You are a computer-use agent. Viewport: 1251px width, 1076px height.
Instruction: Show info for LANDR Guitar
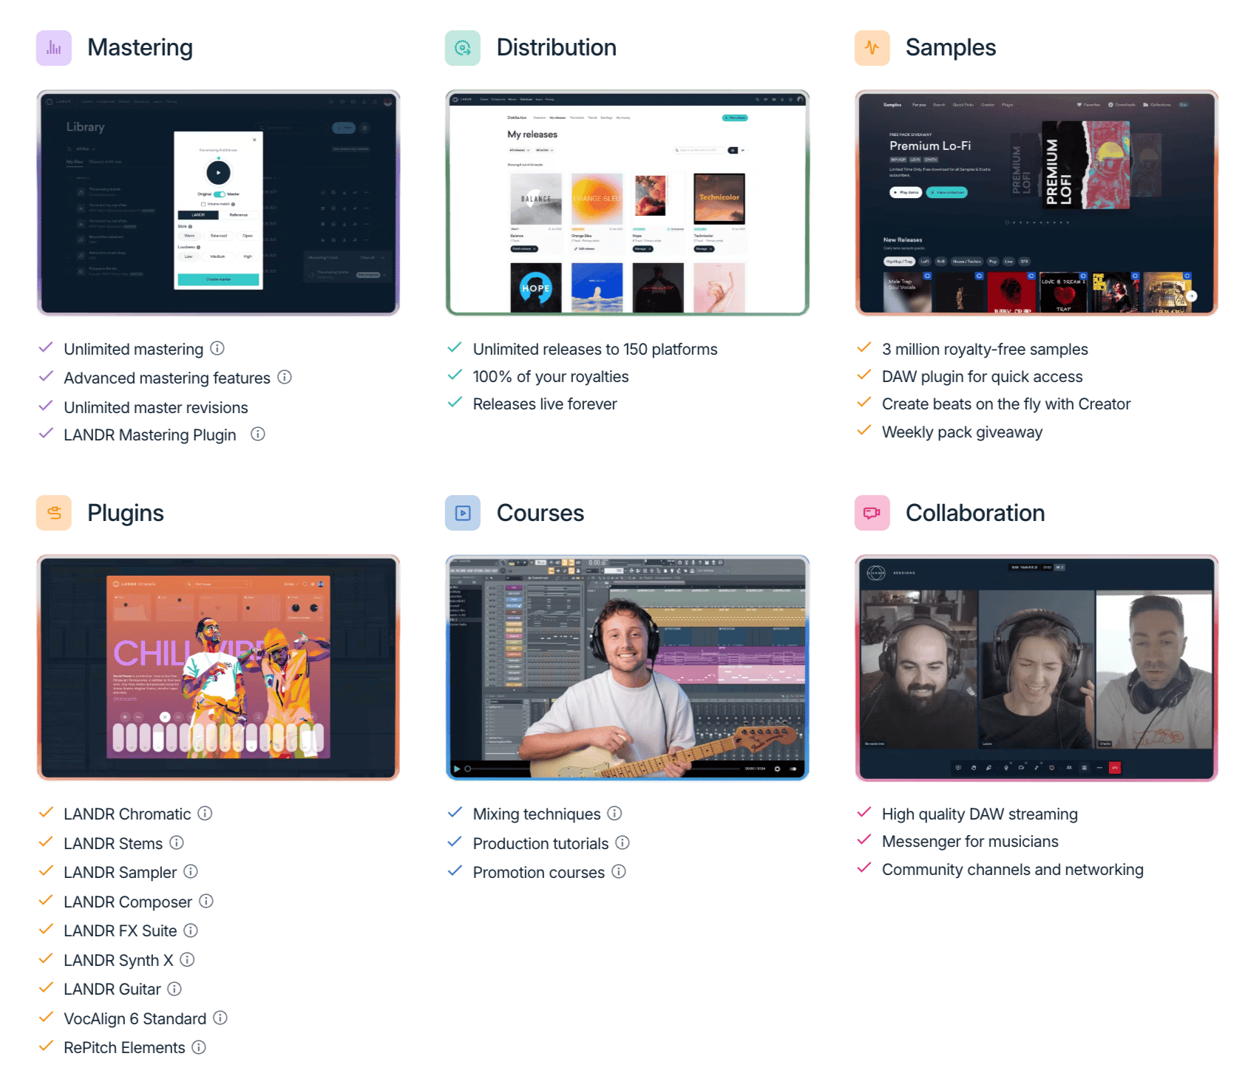coord(174,988)
